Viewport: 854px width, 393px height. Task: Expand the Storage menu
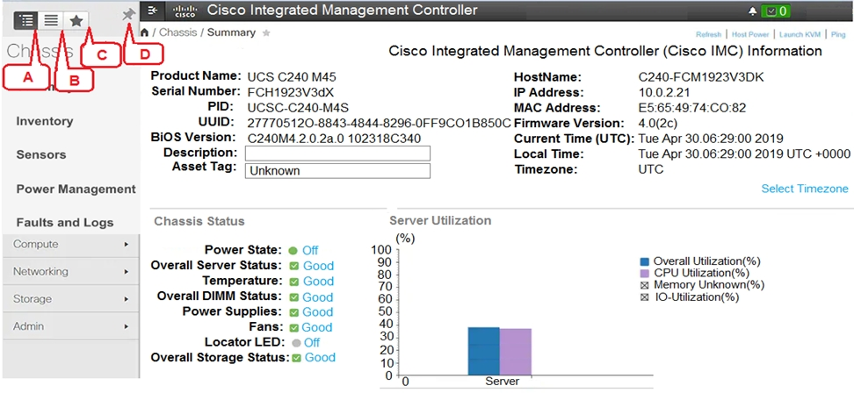click(69, 299)
